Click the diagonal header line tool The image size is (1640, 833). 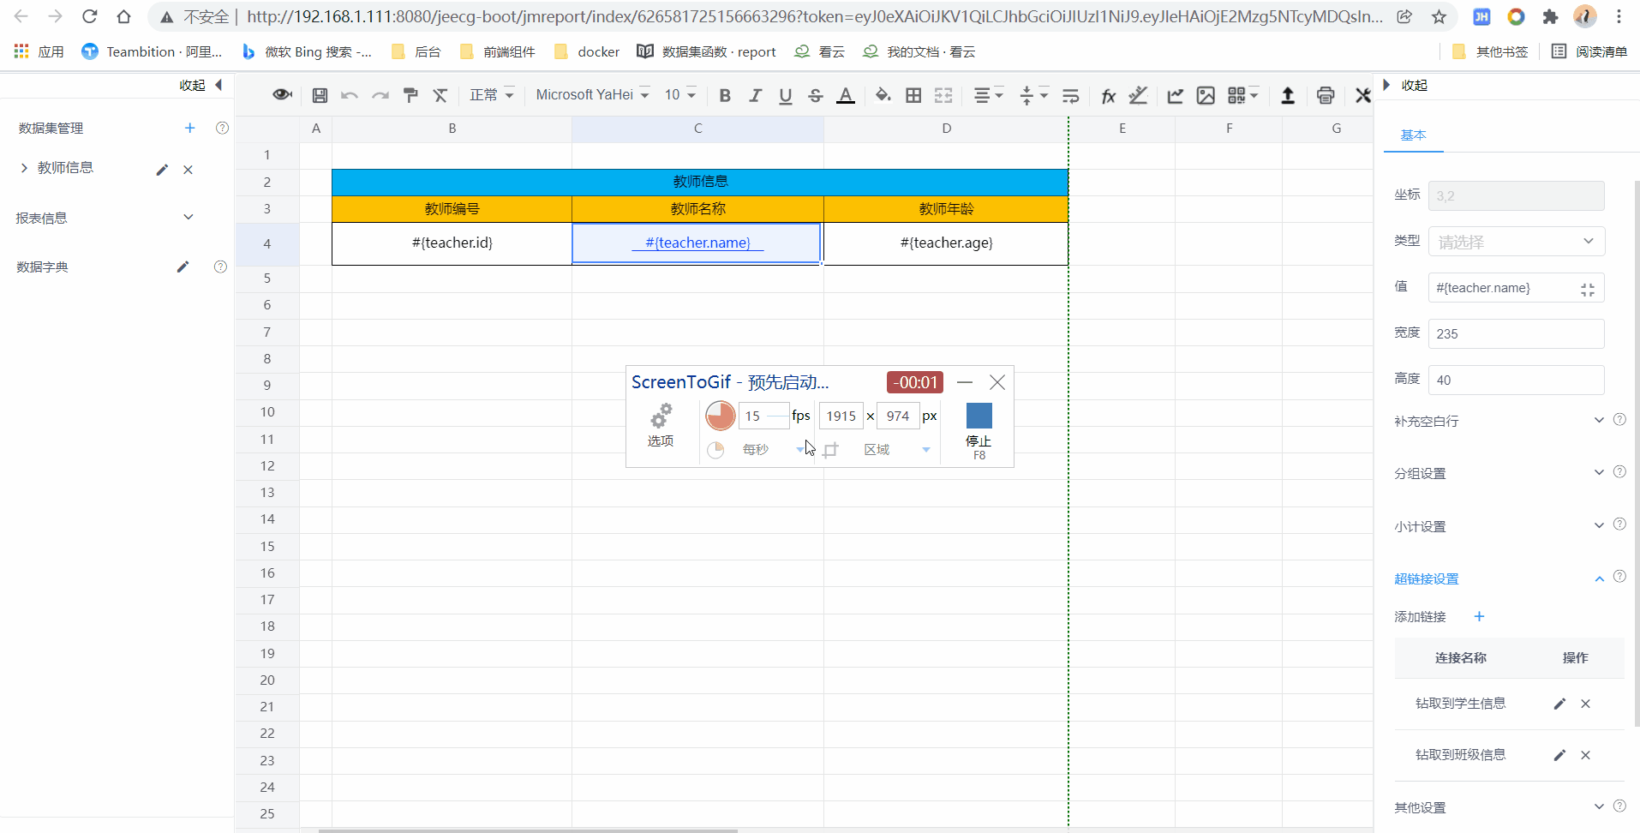[x=1138, y=95]
